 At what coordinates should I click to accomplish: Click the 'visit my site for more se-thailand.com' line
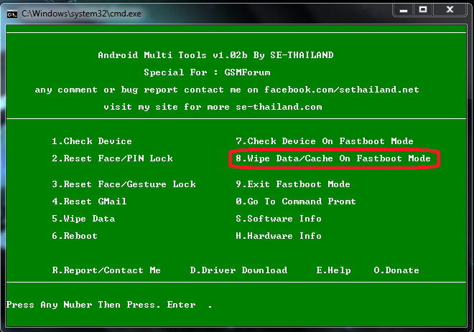(x=213, y=107)
